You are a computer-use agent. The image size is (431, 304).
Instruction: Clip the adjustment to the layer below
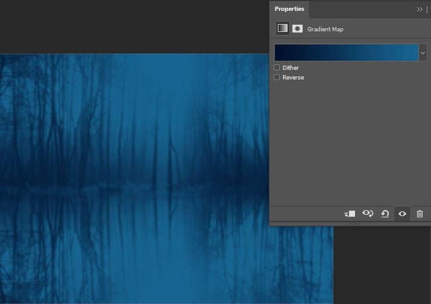350,214
